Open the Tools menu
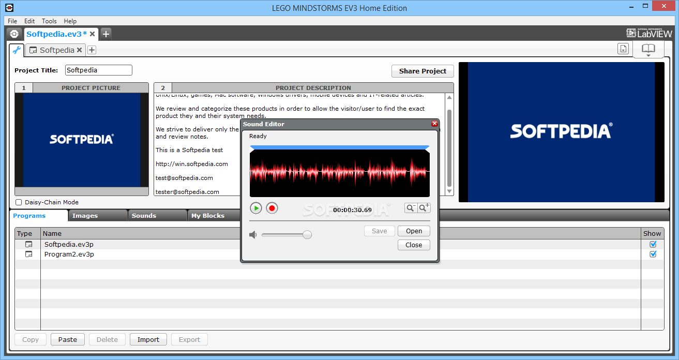Screen dimensions: 679x360 point(49,21)
